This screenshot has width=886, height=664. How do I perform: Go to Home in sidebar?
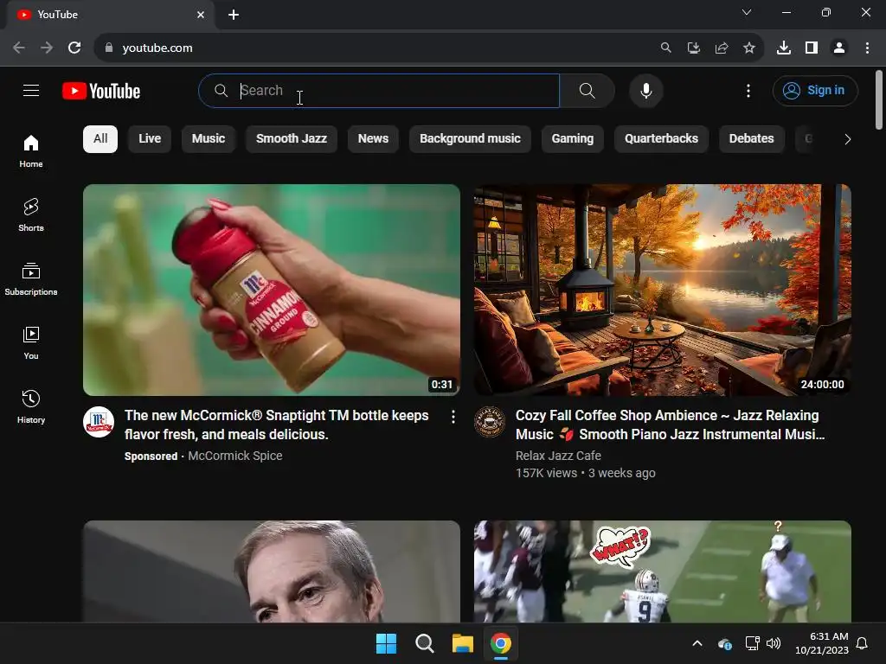pos(31,151)
